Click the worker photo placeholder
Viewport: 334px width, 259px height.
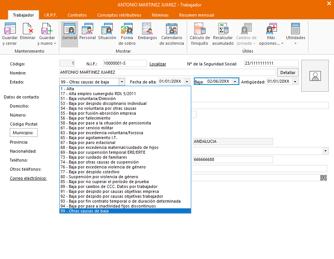point(315,76)
